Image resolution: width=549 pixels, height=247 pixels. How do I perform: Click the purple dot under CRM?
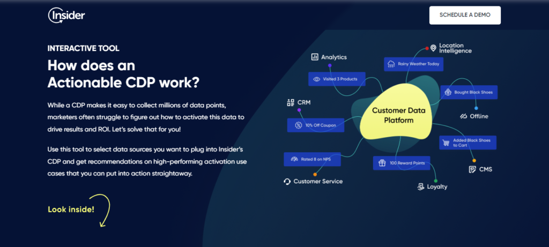[x=299, y=110]
